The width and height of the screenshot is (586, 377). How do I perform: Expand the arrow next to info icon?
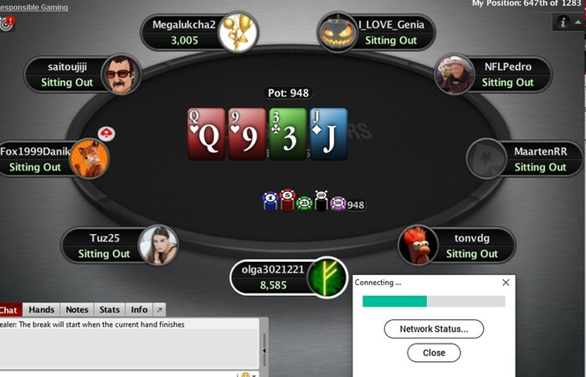pyautogui.click(x=578, y=23)
